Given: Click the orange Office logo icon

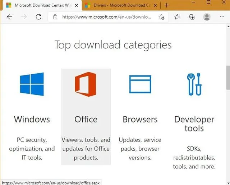Looking at the screenshot, I should (x=86, y=84).
